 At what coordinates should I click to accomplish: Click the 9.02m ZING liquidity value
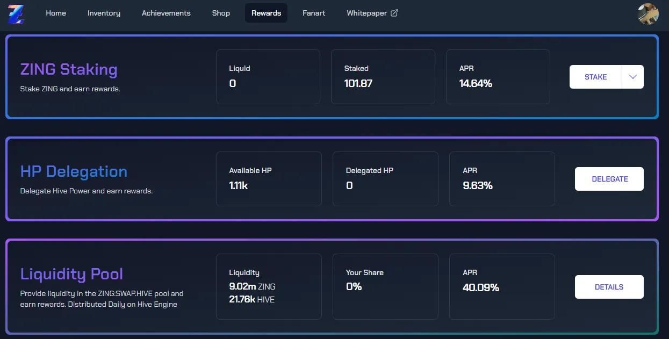click(x=252, y=286)
